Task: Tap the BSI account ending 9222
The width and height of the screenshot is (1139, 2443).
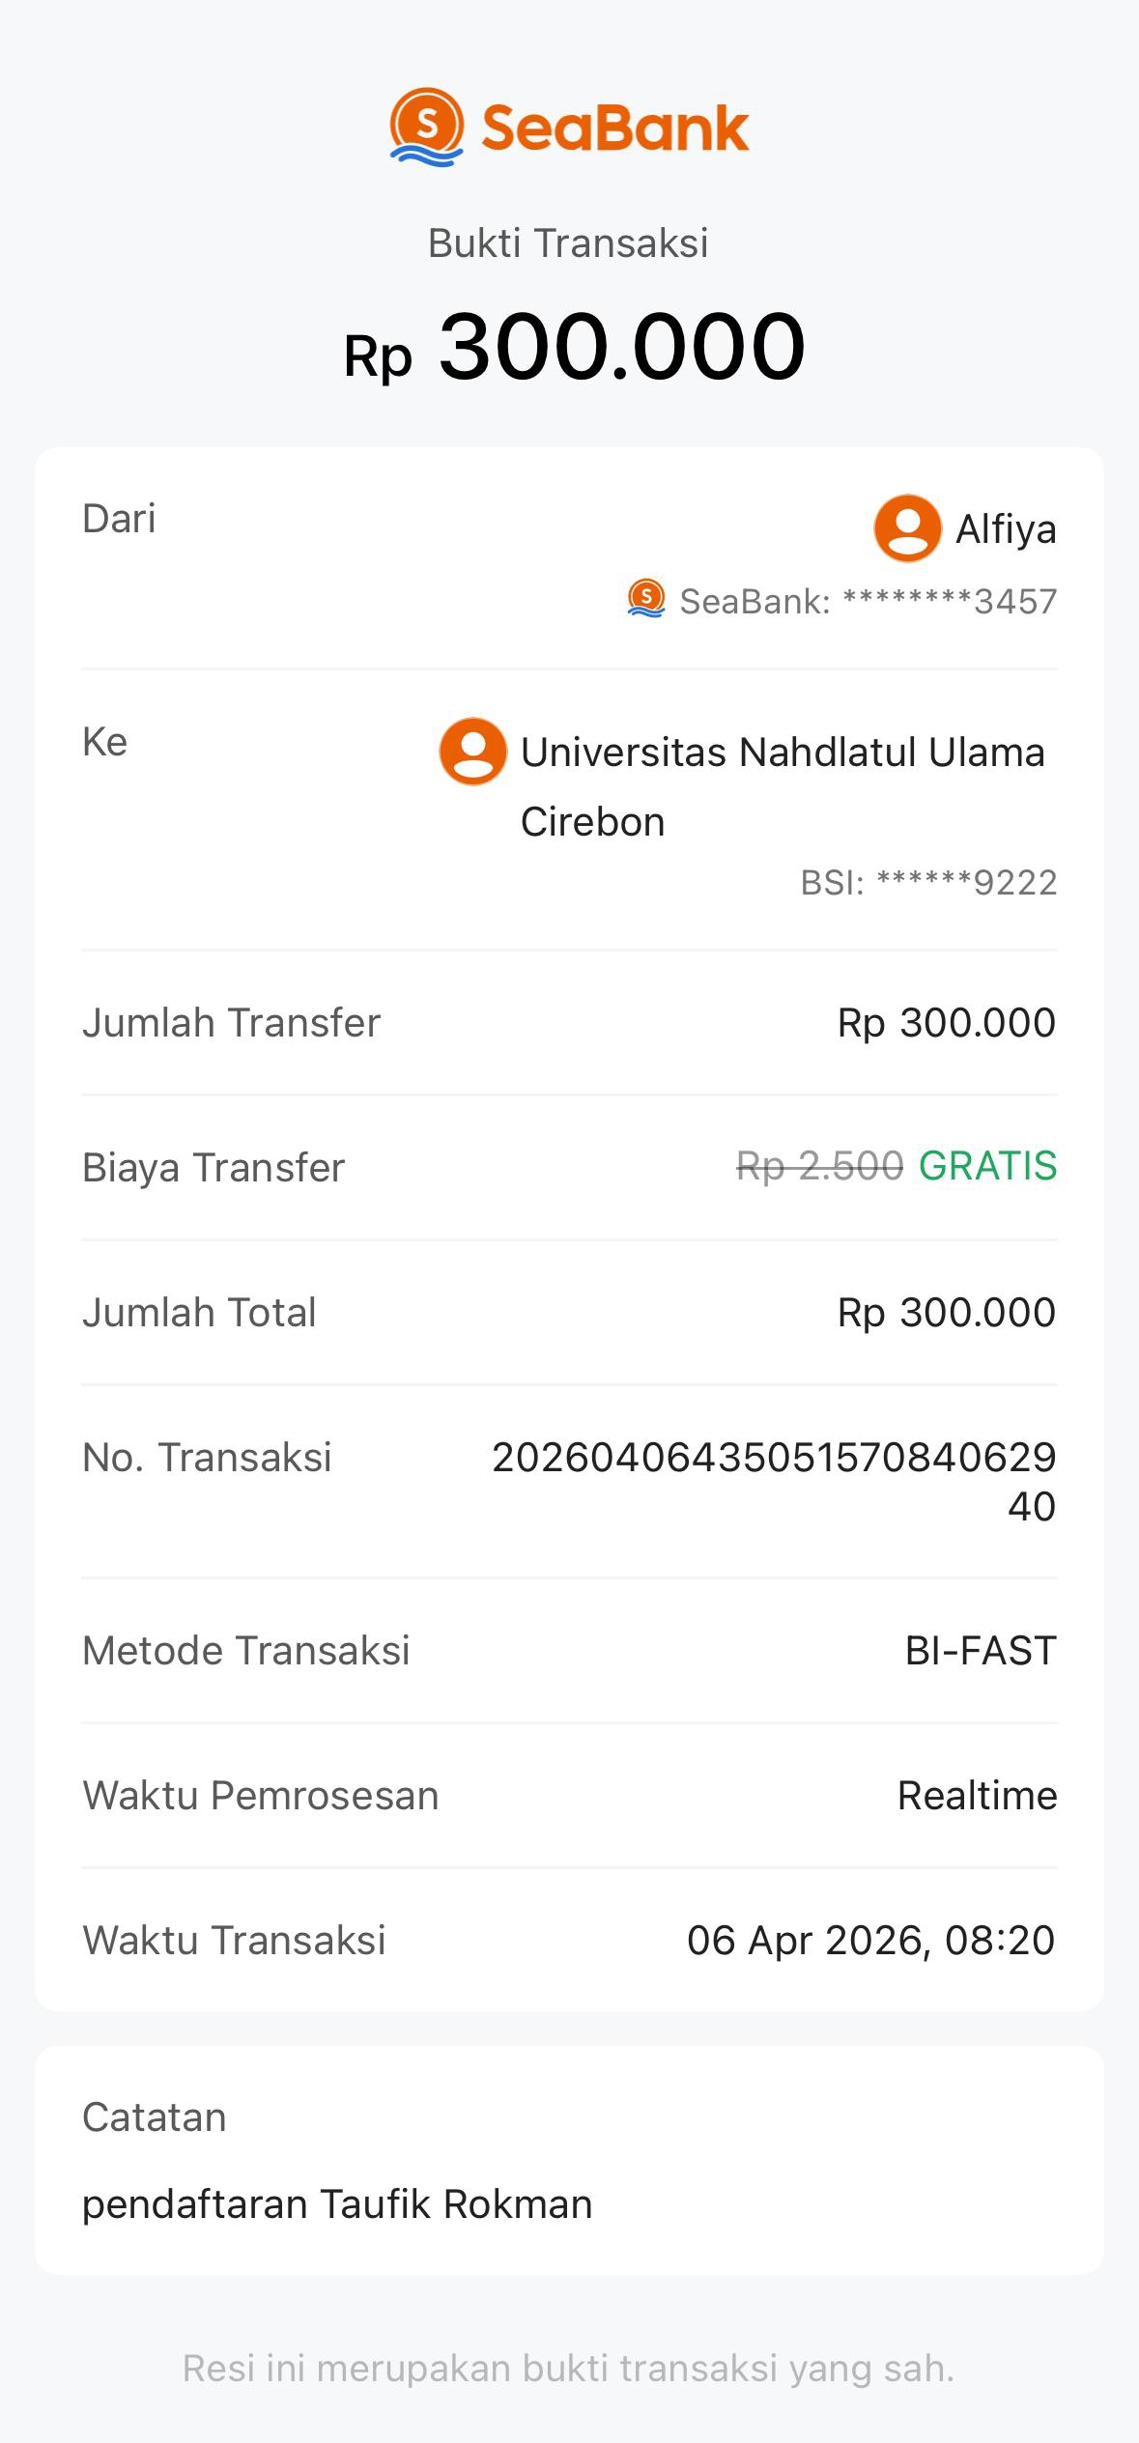Action: (x=928, y=882)
